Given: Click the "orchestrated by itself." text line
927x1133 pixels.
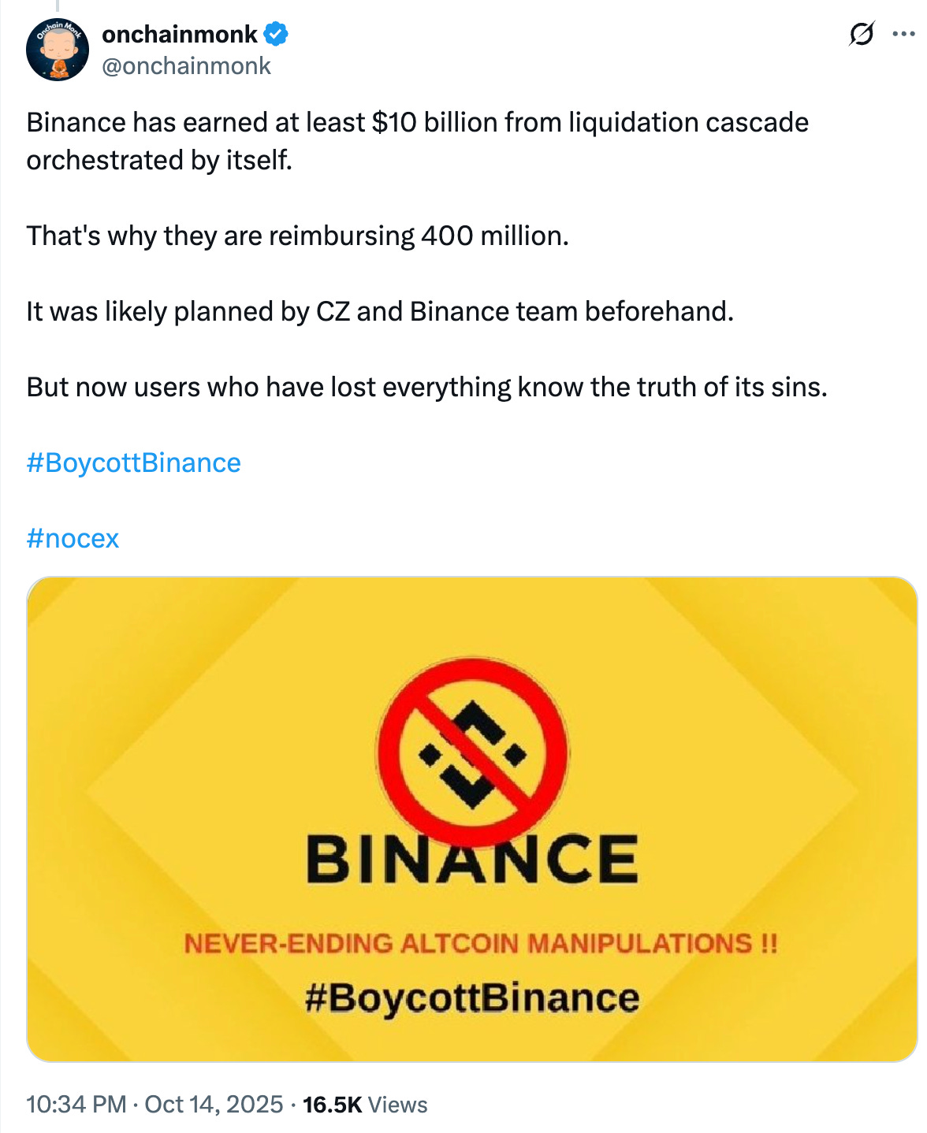Looking at the screenshot, I should pyautogui.click(x=159, y=160).
